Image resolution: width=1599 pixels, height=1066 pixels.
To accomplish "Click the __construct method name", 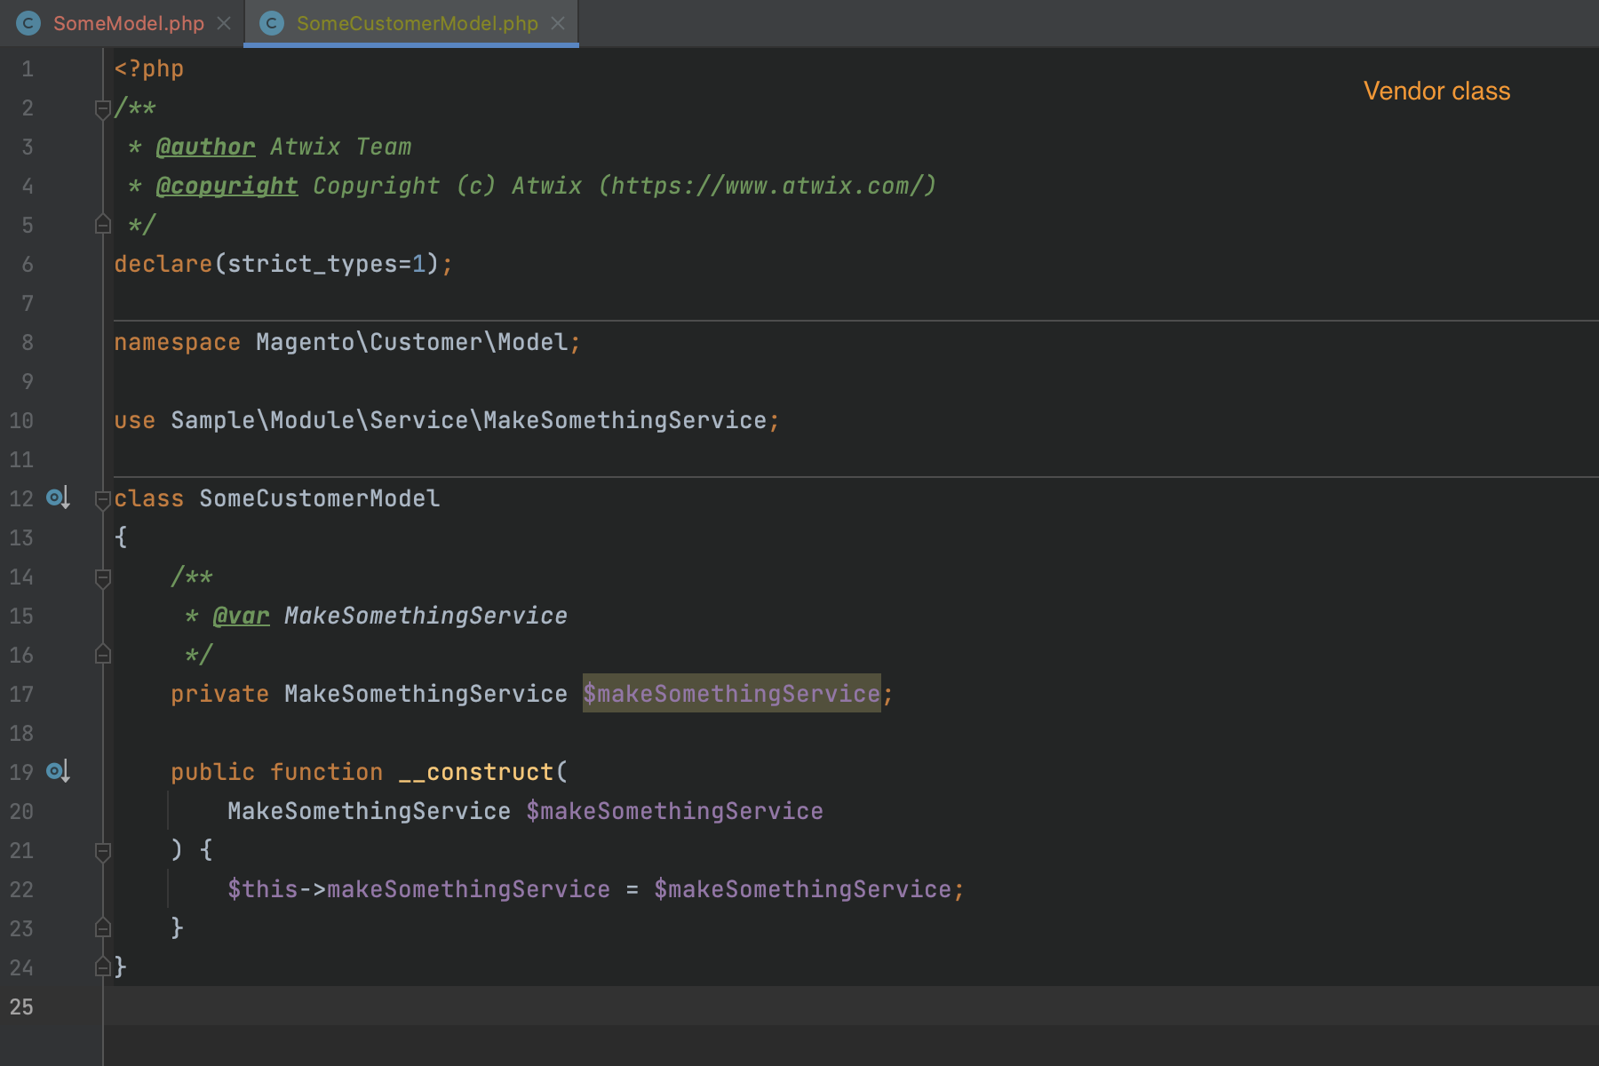I will click(476, 772).
